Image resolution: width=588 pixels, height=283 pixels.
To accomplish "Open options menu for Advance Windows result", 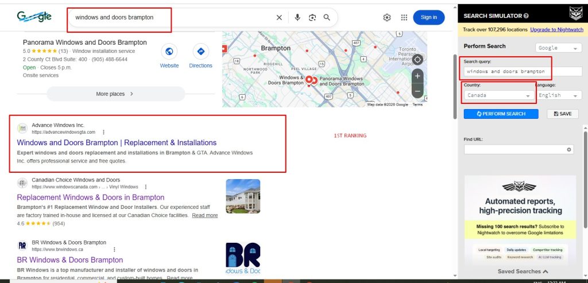I will [103, 133].
